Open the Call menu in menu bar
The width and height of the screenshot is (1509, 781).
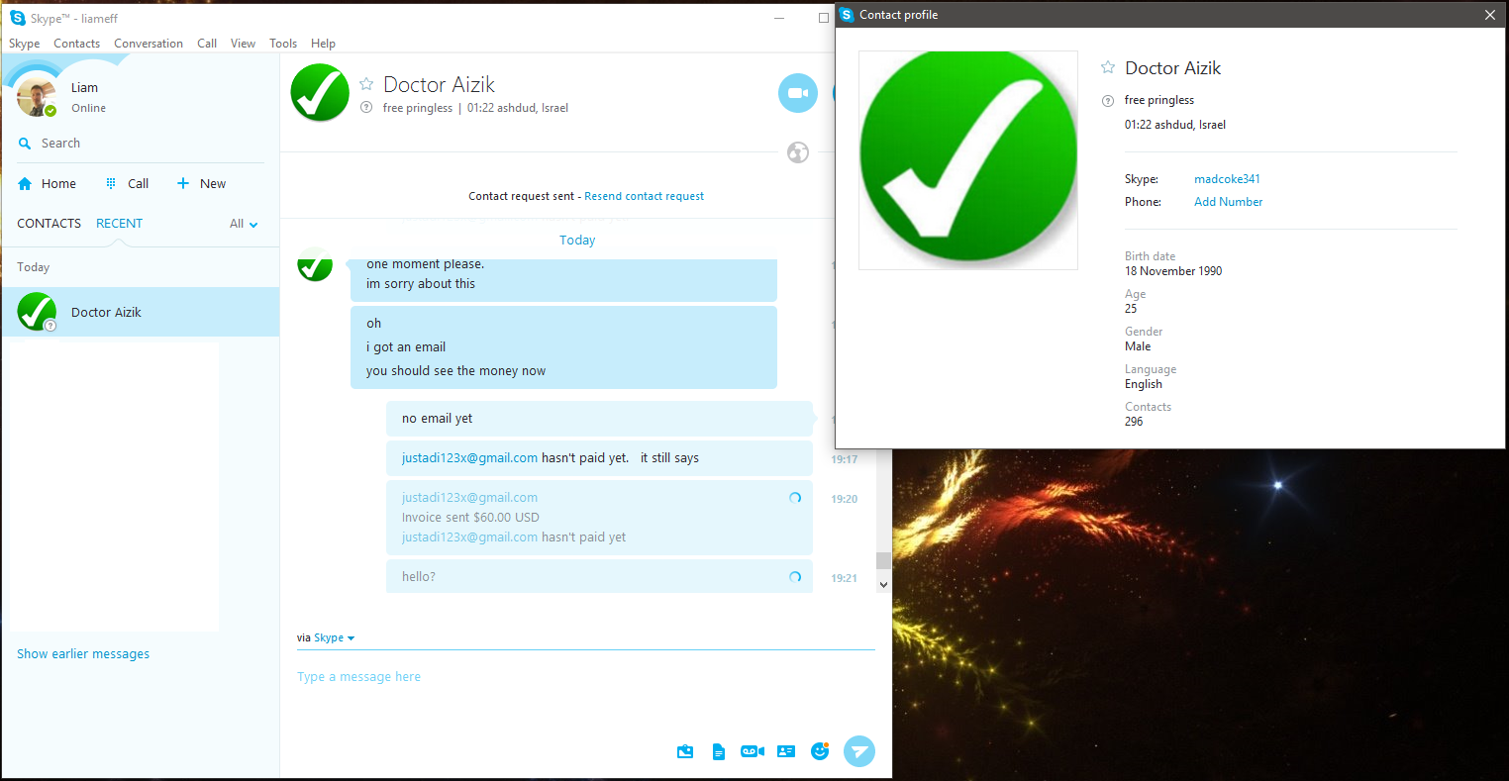[x=207, y=44]
